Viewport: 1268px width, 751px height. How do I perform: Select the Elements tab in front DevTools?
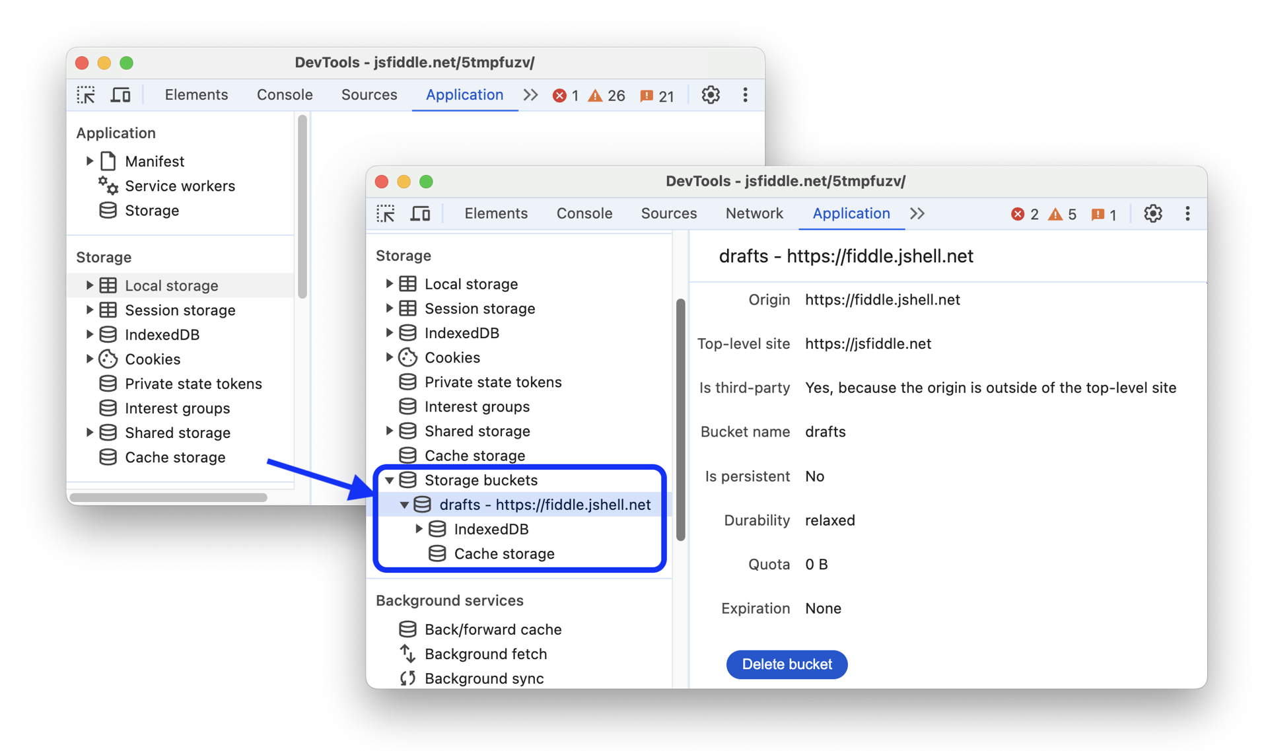[497, 213]
